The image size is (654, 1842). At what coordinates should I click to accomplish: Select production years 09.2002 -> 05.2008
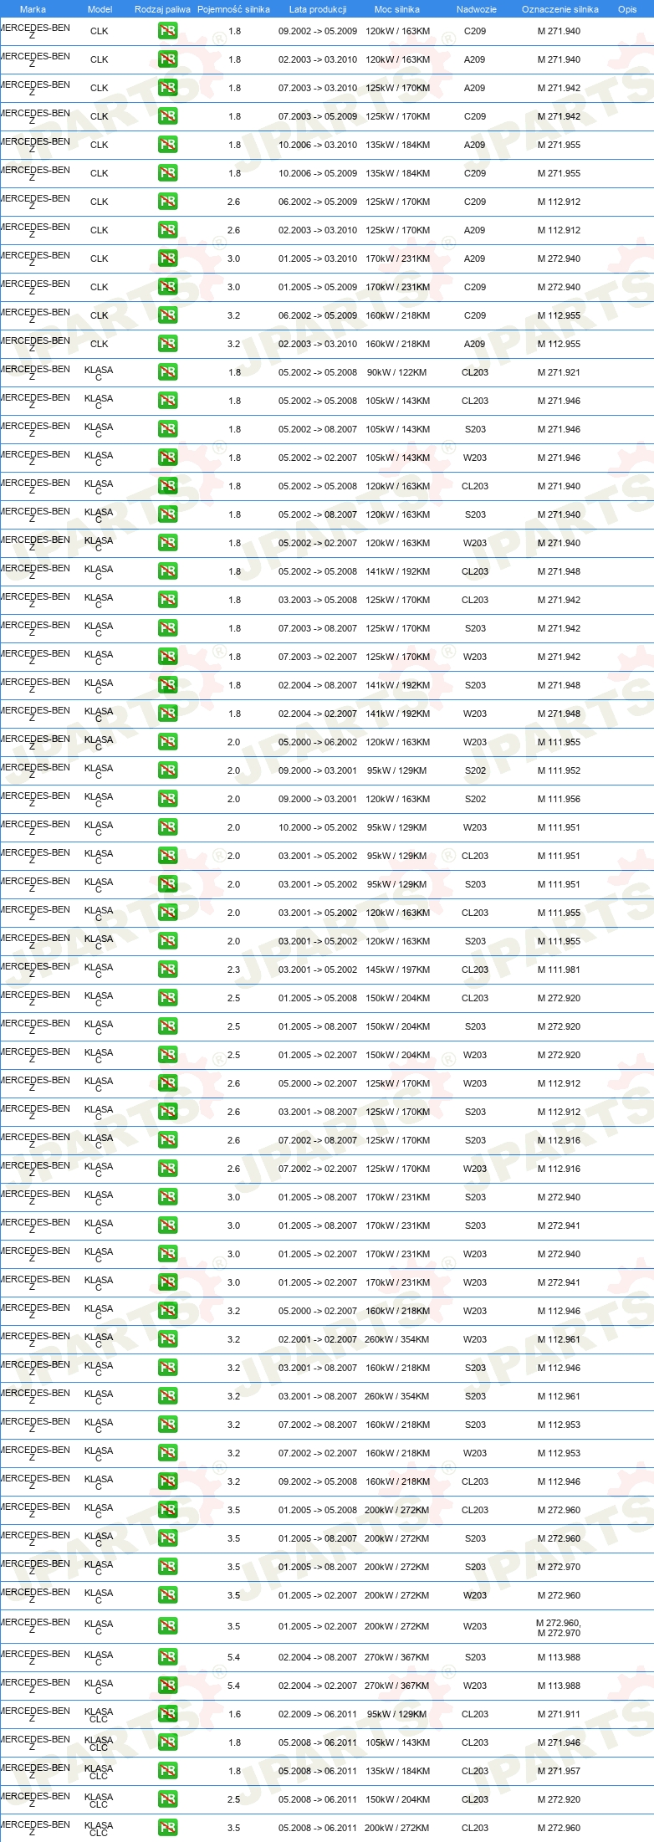tap(318, 1481)
